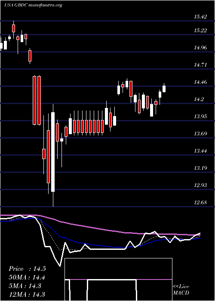Screen dimensions: 215x301
Task: Click the Price : 14.5 readout
Action: (x=27, y=269)
